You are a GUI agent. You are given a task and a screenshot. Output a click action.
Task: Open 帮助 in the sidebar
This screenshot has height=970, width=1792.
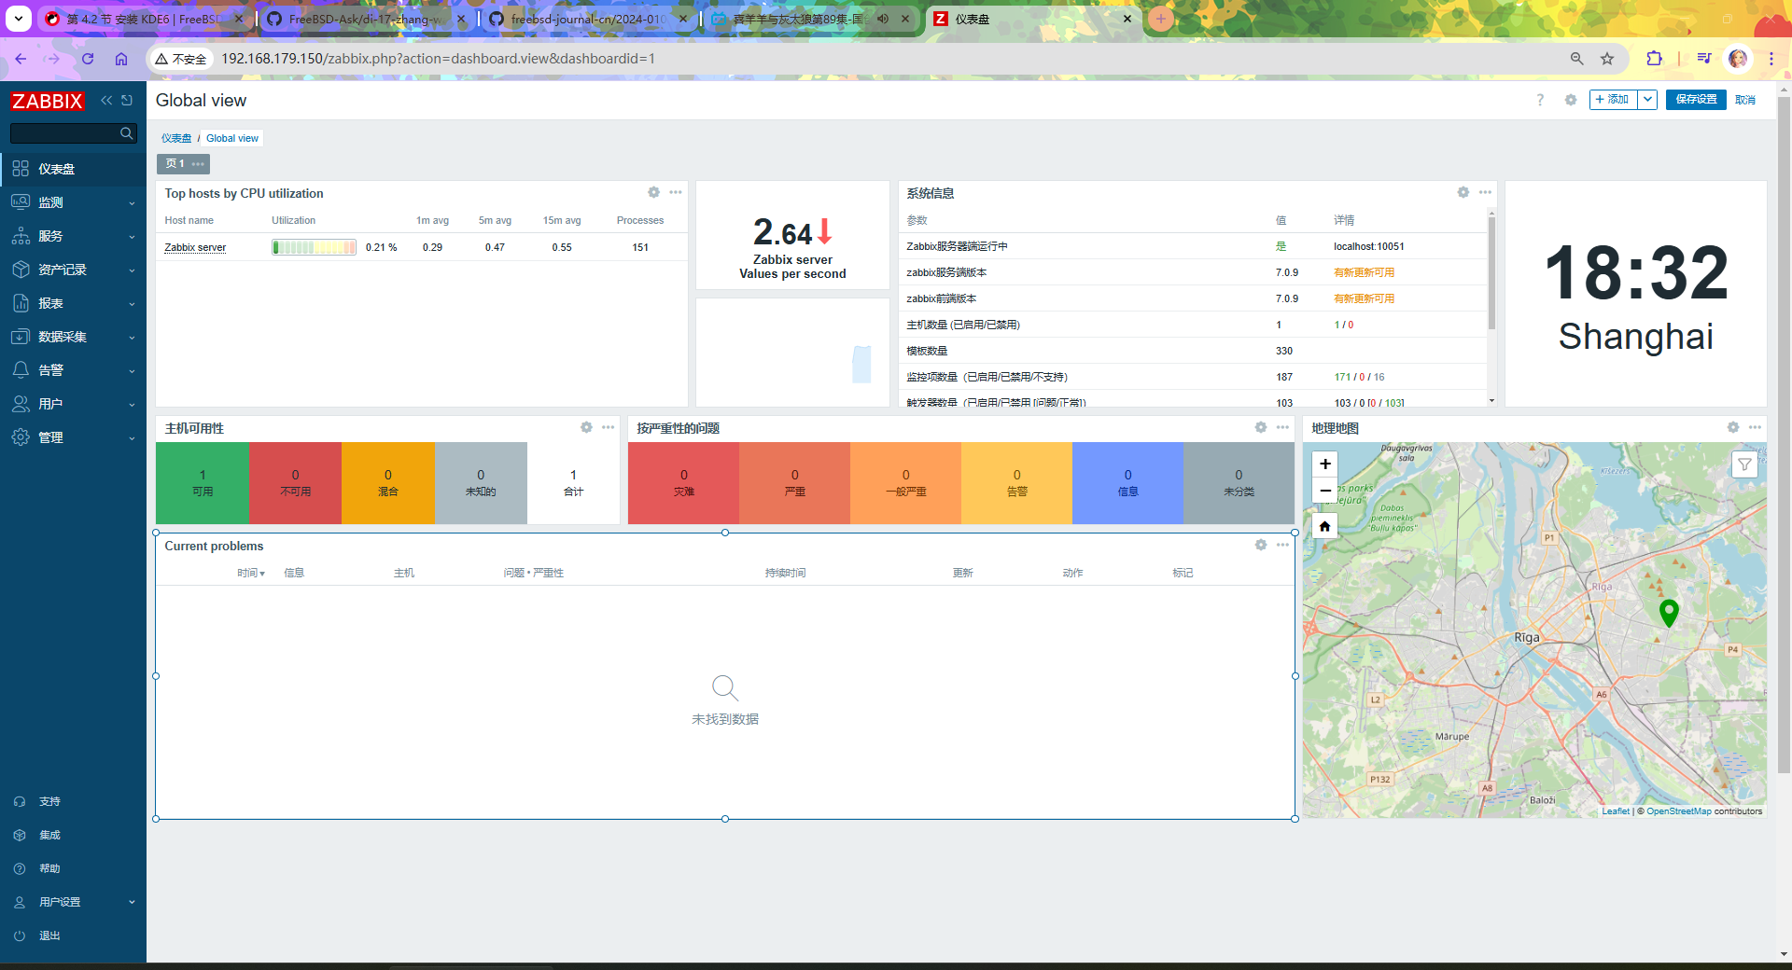pyautogui.click(x=73, y=868)
